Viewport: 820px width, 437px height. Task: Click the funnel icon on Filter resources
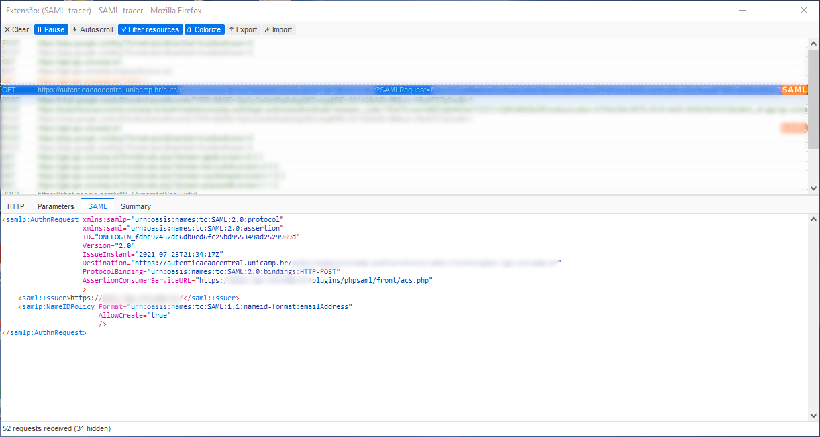click(123, 29)
